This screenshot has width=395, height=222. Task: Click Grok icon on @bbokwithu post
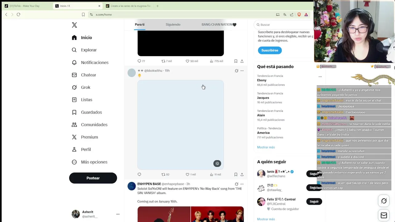pos(236,71)
